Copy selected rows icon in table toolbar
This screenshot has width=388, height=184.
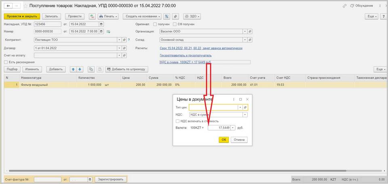coord(91,69)
